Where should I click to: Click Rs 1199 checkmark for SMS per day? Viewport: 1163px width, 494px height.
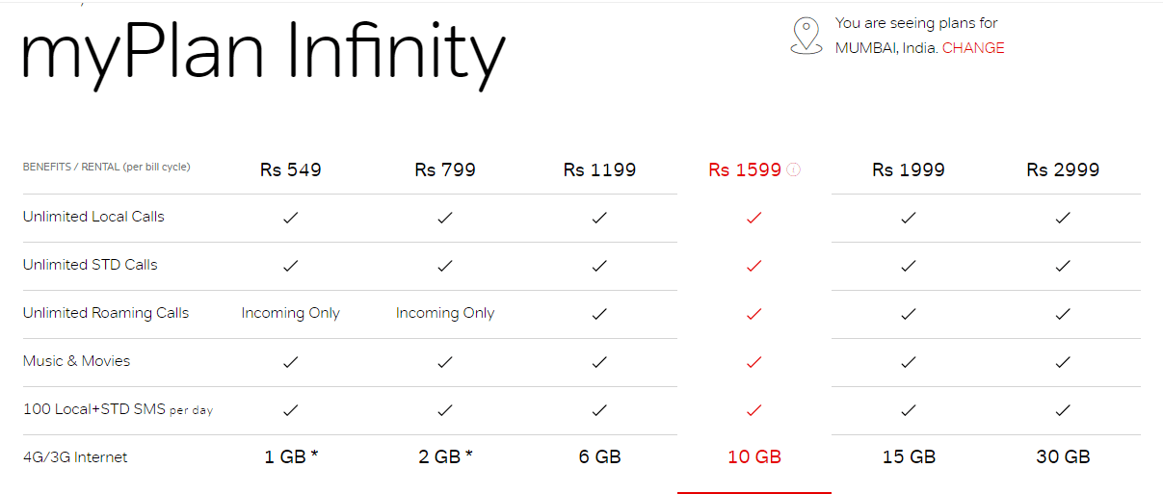[599, 410]
